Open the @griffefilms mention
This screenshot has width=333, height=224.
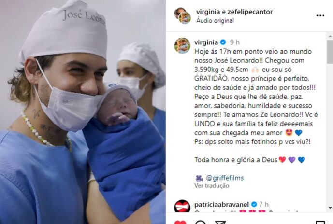pos(225,178)
